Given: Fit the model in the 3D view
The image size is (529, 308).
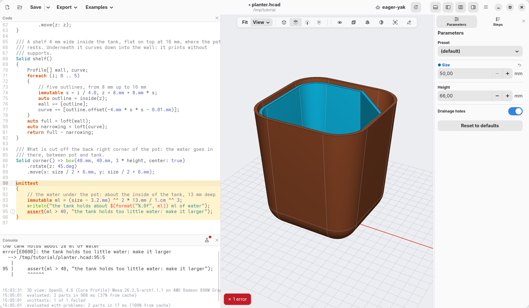Looking at the screenshot, I should pos(245,22).
